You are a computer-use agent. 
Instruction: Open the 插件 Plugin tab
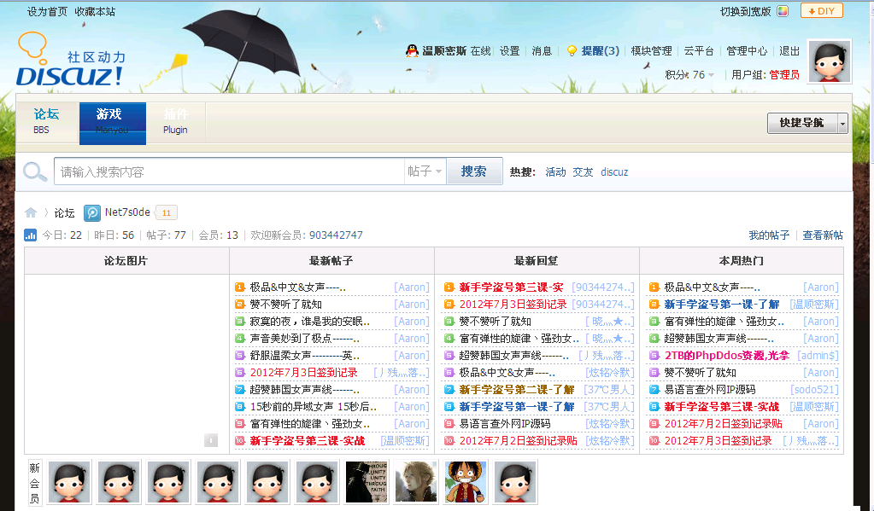click(x=176, y=121)
